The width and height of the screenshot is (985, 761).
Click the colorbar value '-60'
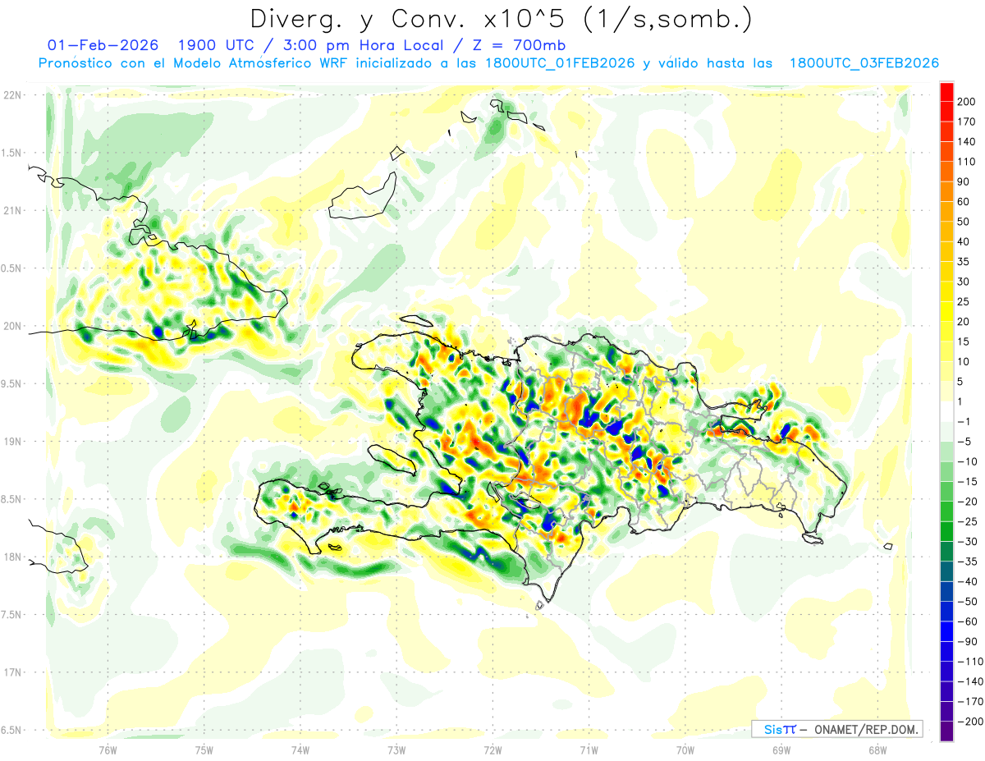(968, 621)
